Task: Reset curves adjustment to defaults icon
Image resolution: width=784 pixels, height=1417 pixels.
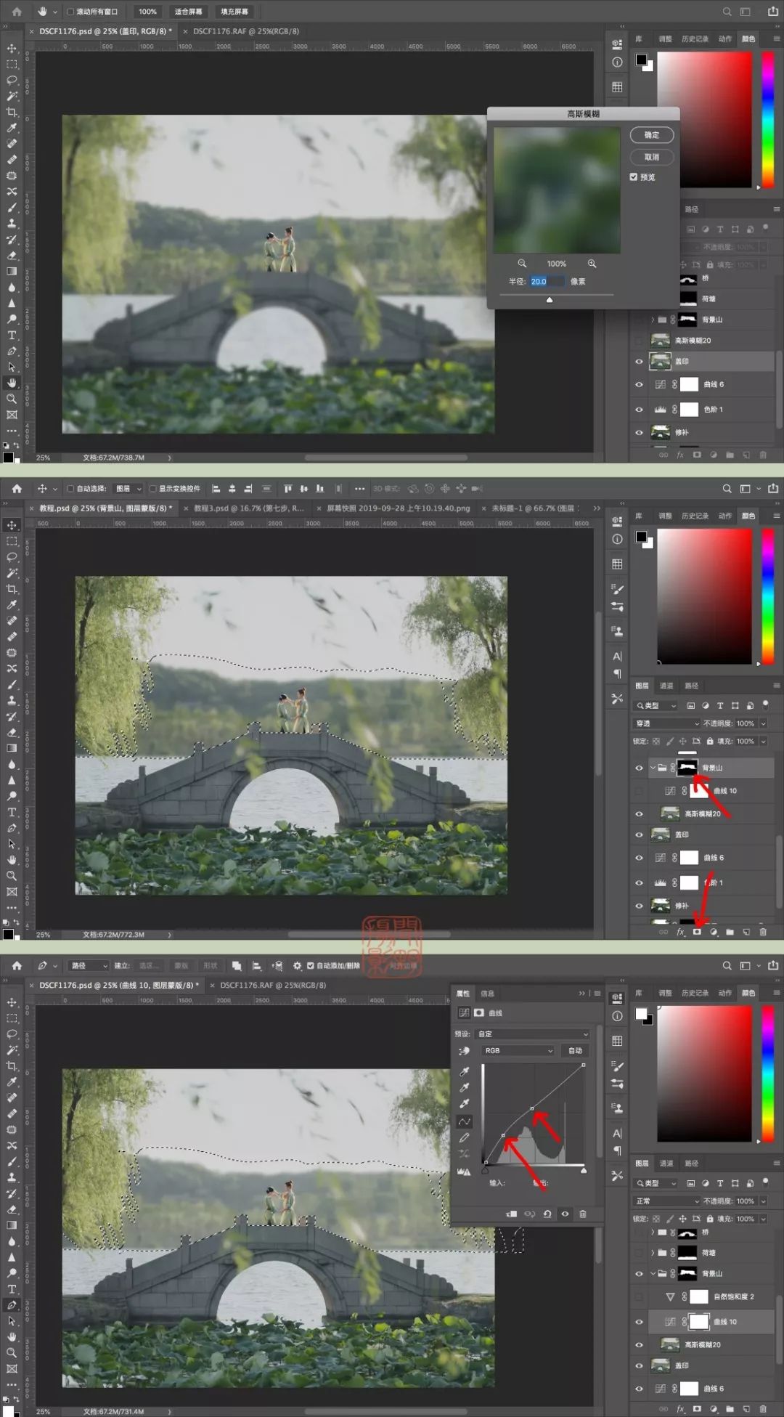Action: (547, 1214)
